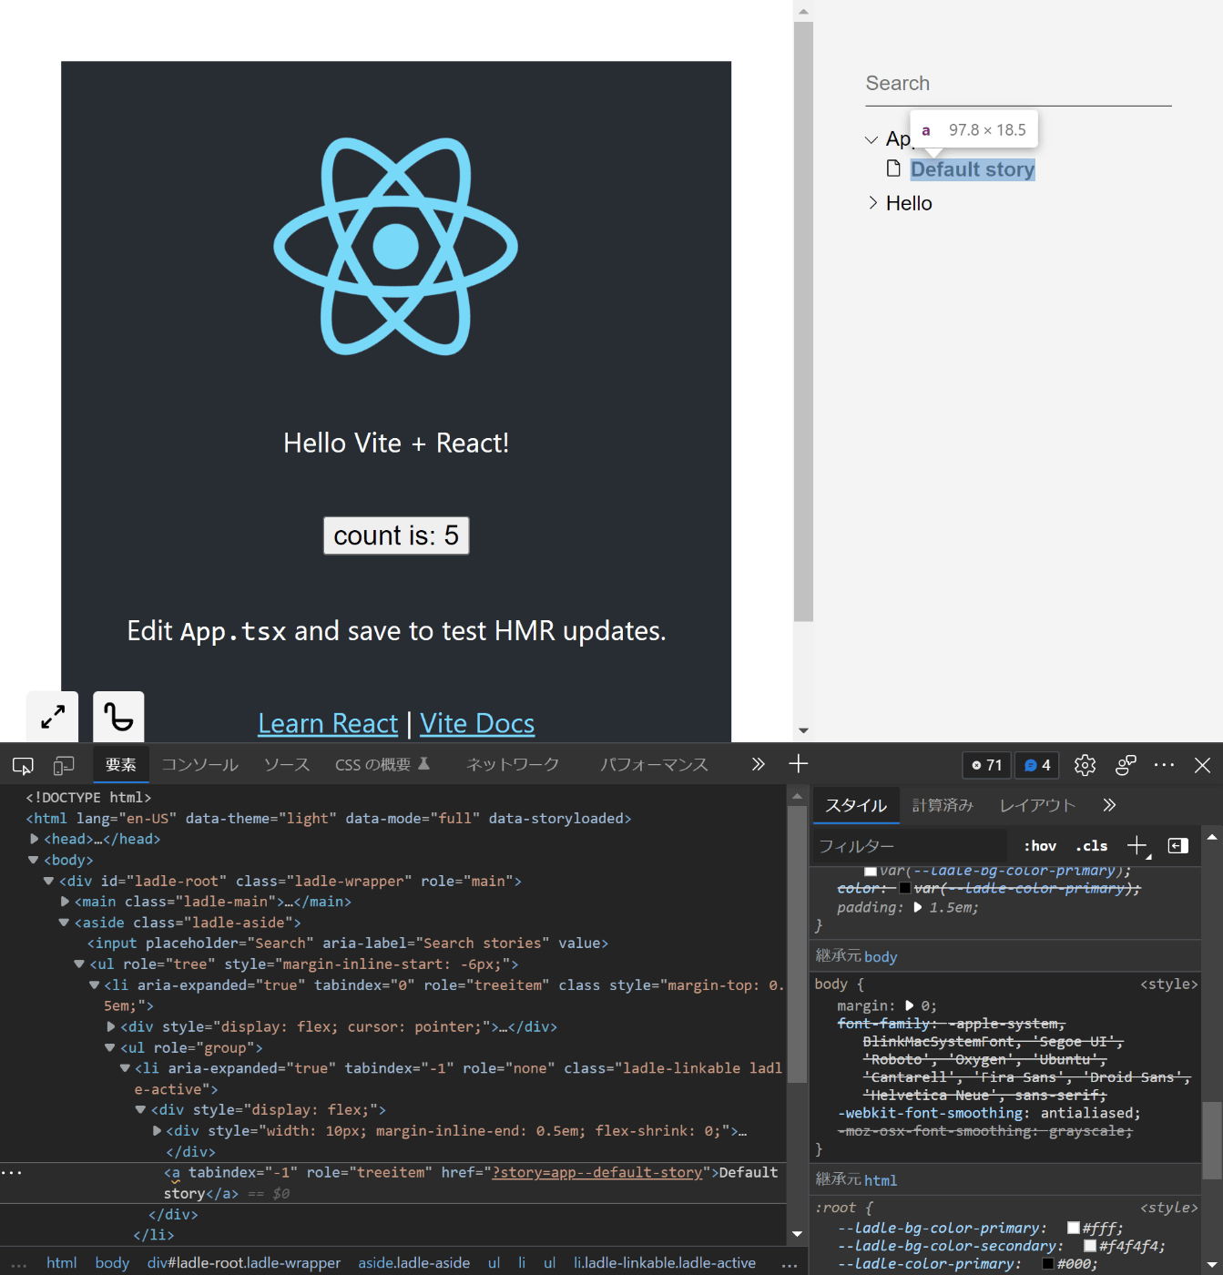Collapse the aside ladle-aside node
Viewport: 1223px width, 1275px height.
pyautogui.click(x=65, y=923)
